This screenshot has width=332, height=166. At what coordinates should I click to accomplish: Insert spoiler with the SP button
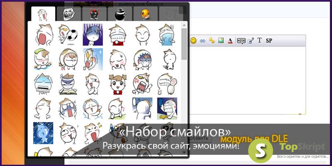[x=269, y=41]
